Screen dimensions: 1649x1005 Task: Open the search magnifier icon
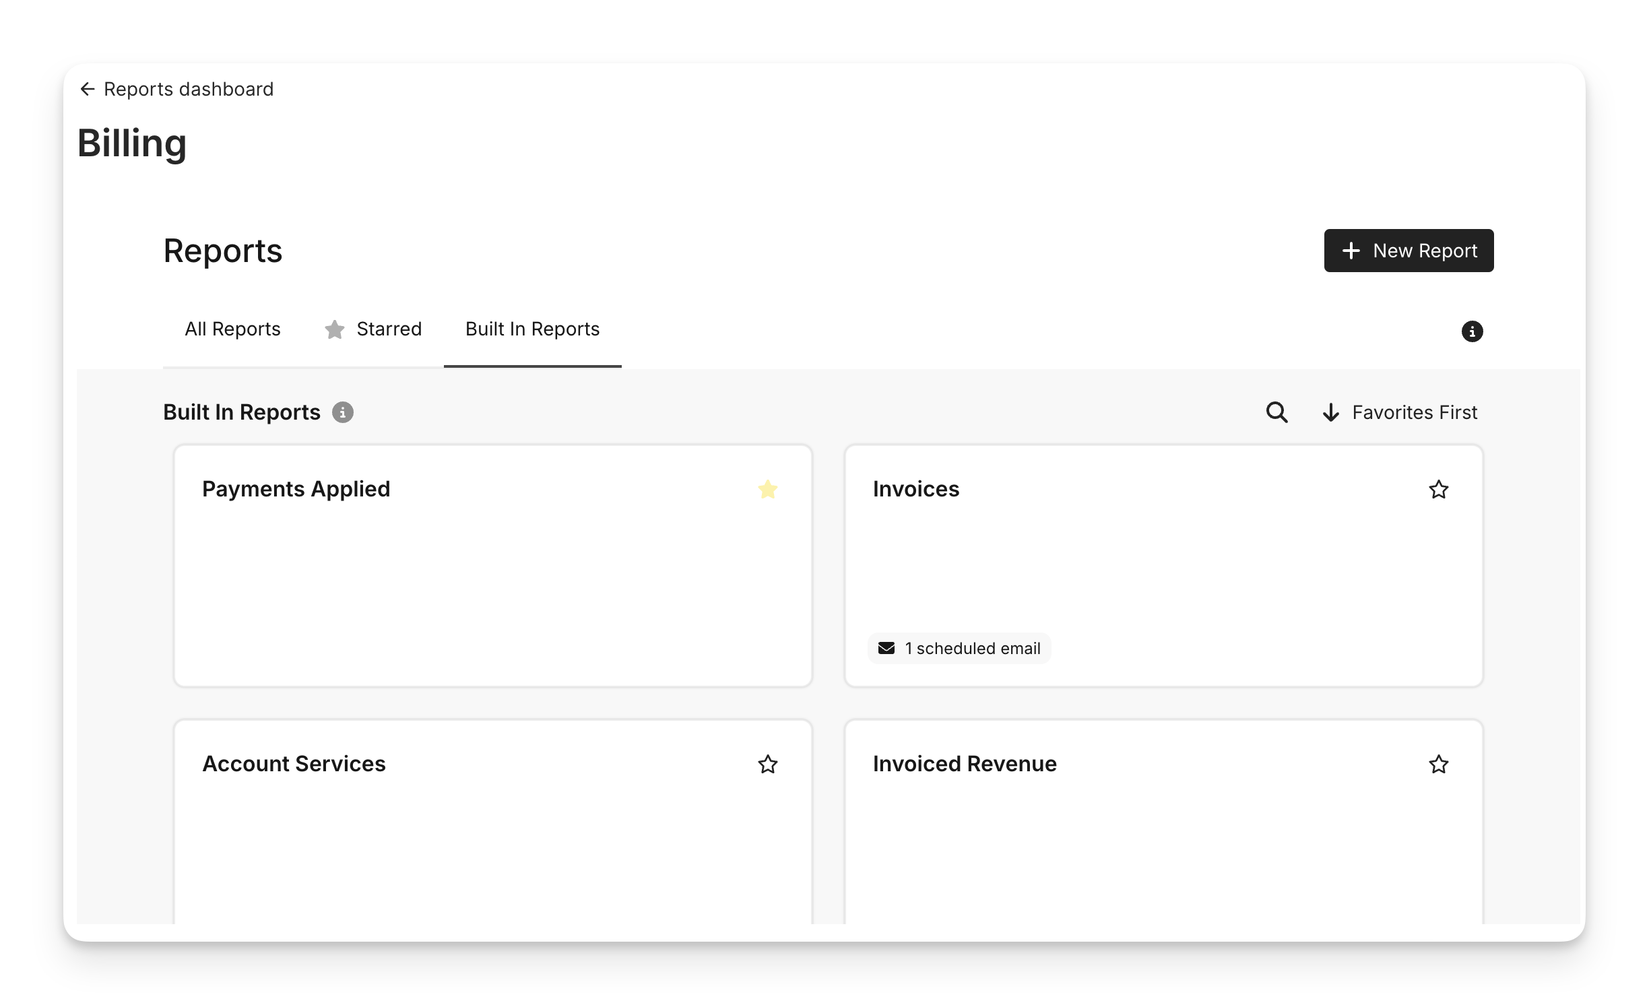point(1276,412)
